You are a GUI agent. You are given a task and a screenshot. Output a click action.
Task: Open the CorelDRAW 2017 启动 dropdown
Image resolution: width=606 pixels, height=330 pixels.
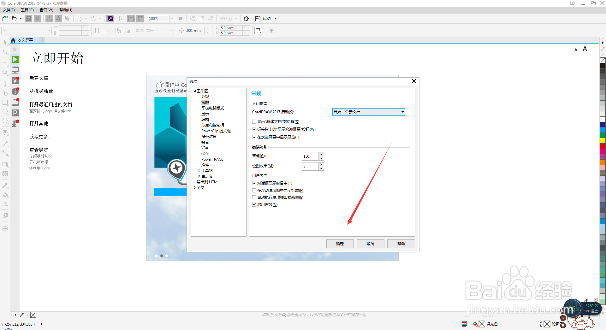click(x=402, y=112)
